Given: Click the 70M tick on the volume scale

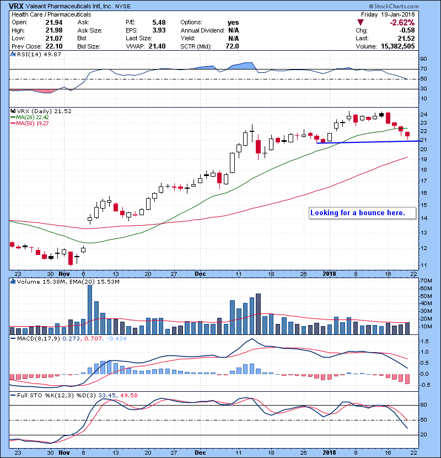Looking at the screenshot, I should [426, 281].
